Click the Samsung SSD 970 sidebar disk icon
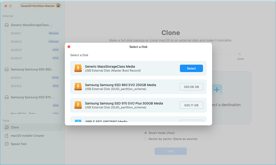 (7, 97)
